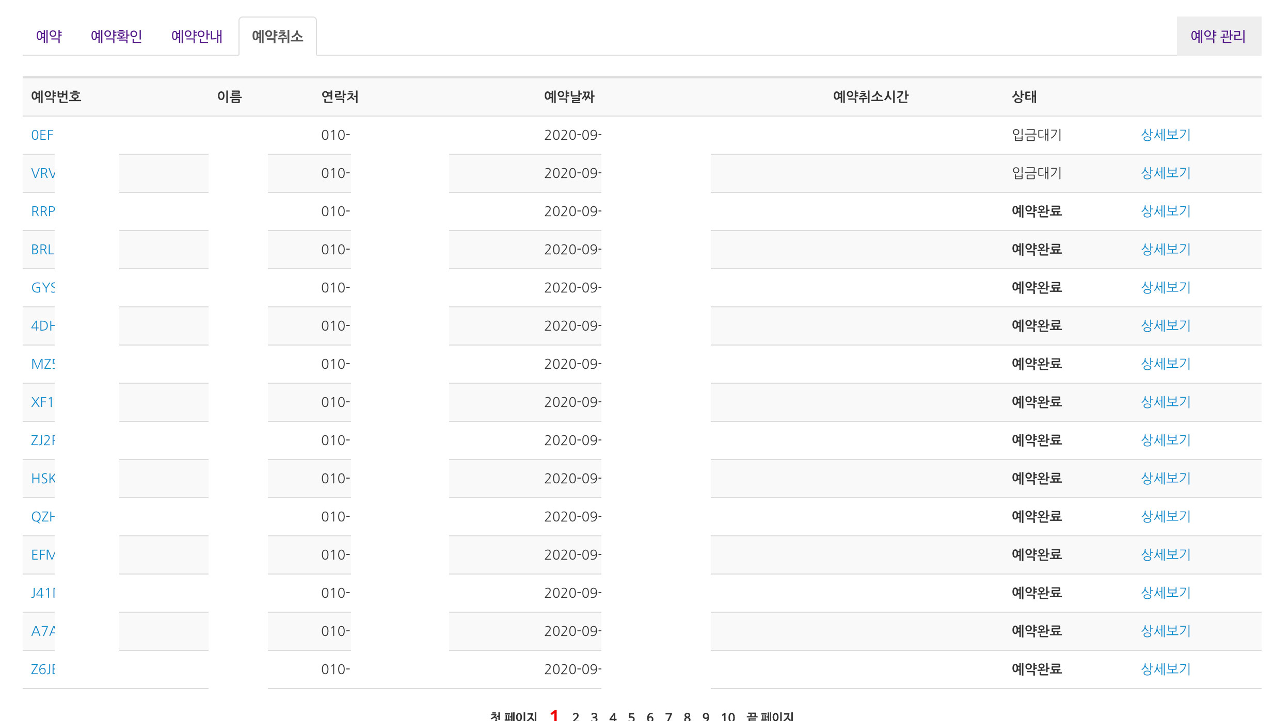This screenshot has height=721, width=1274.
Task: View 상세보기 for the QZH row
Action: [x=1166, y=517]
